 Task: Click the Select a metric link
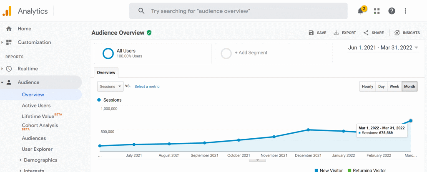(x=147, y=87)
